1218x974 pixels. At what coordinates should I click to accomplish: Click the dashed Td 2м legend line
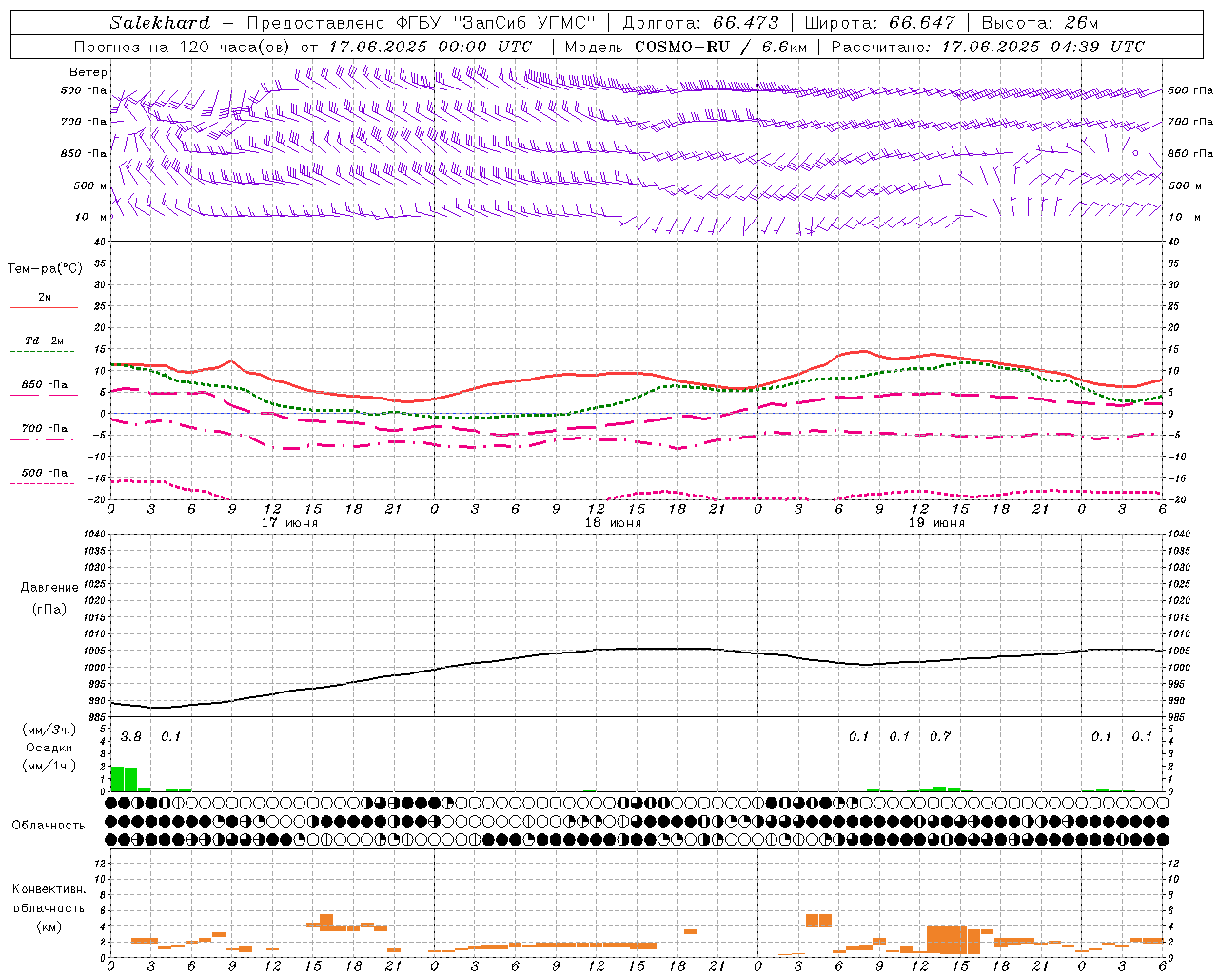[x=44, y=352]
